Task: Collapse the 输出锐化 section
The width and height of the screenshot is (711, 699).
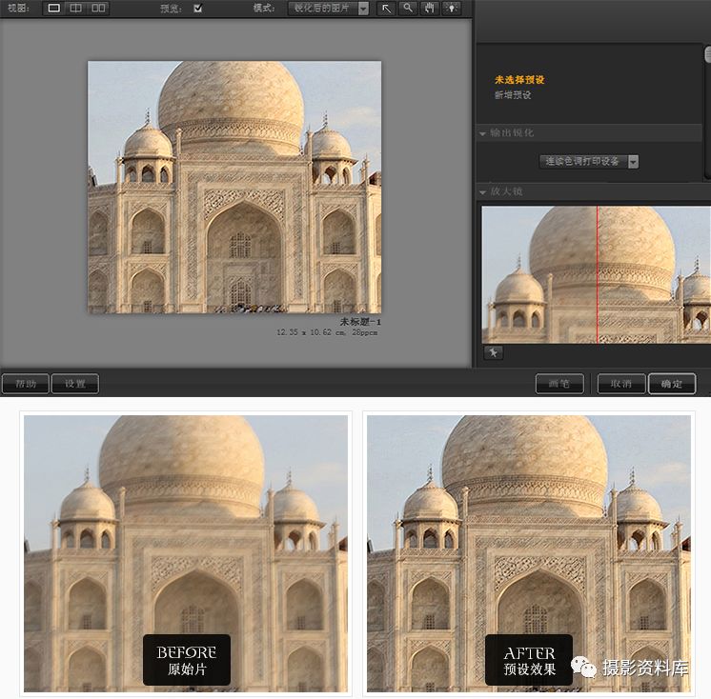Action: pyautogui.click(x=483, y=133)
